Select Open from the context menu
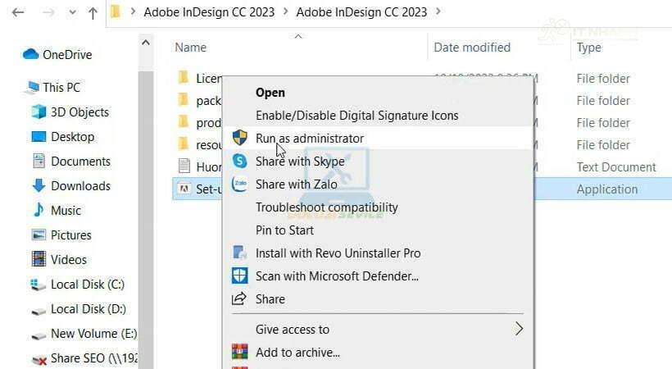 pyautogui.click(x=270, y=93)
